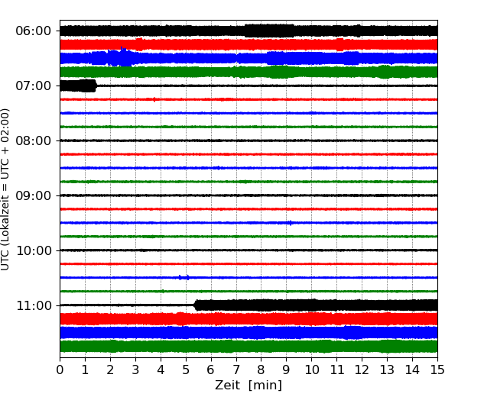Select the x-axis tick label 15
497x397 pixels.
pos(437,370)
